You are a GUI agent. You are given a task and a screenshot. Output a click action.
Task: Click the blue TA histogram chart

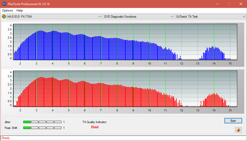[x=125, y=42]
